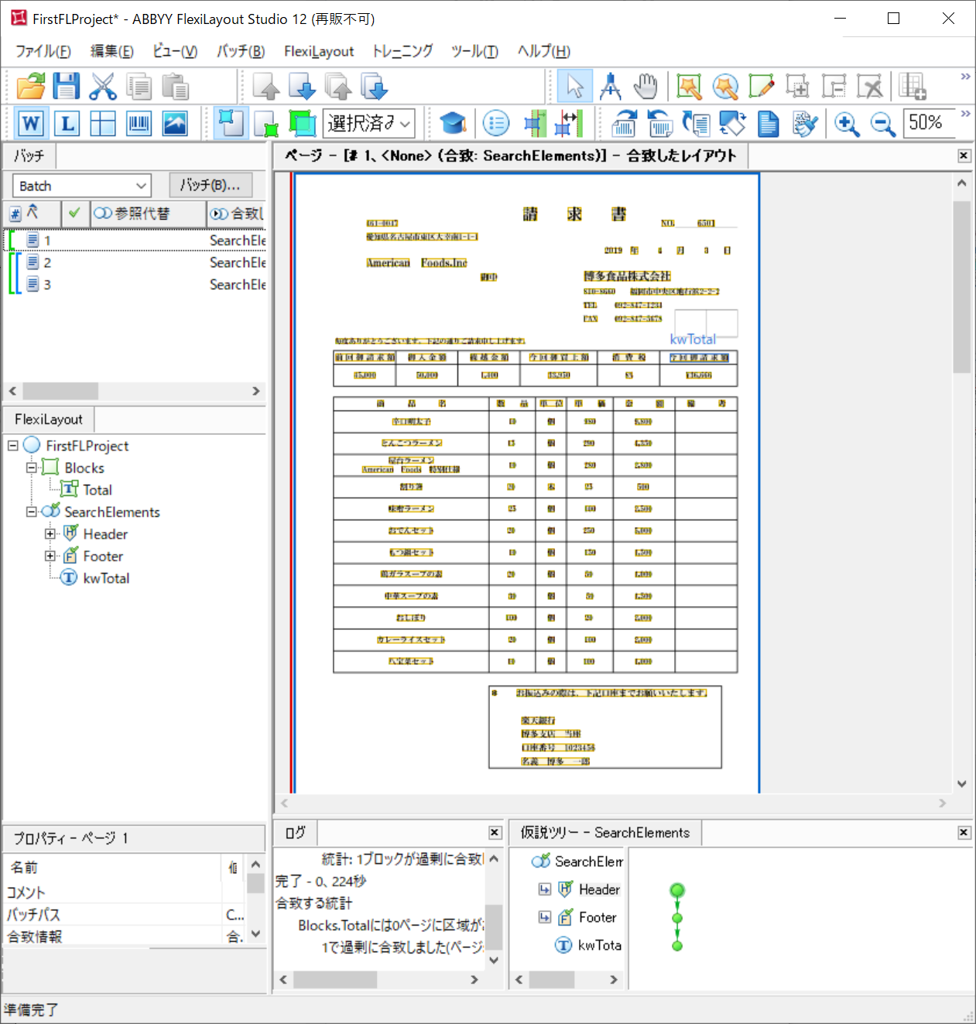Viewport: 976px width, 1024px height.
Task: Click the checkmark column header in batch list
Action: (x=74, y=213)
